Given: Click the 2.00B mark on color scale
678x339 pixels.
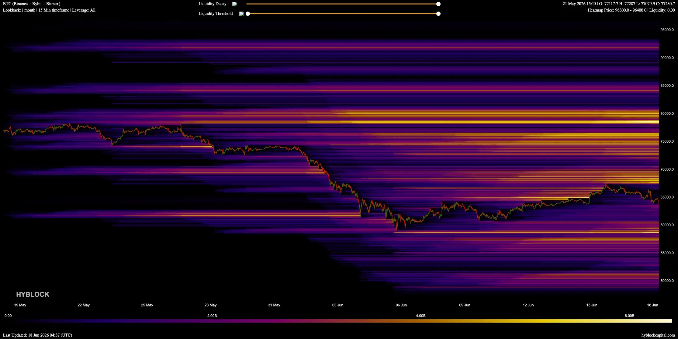Looking at the screenshot, I should click(x=212, y=316).
